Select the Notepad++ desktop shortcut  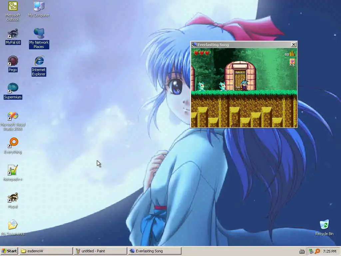pos(13,173)
